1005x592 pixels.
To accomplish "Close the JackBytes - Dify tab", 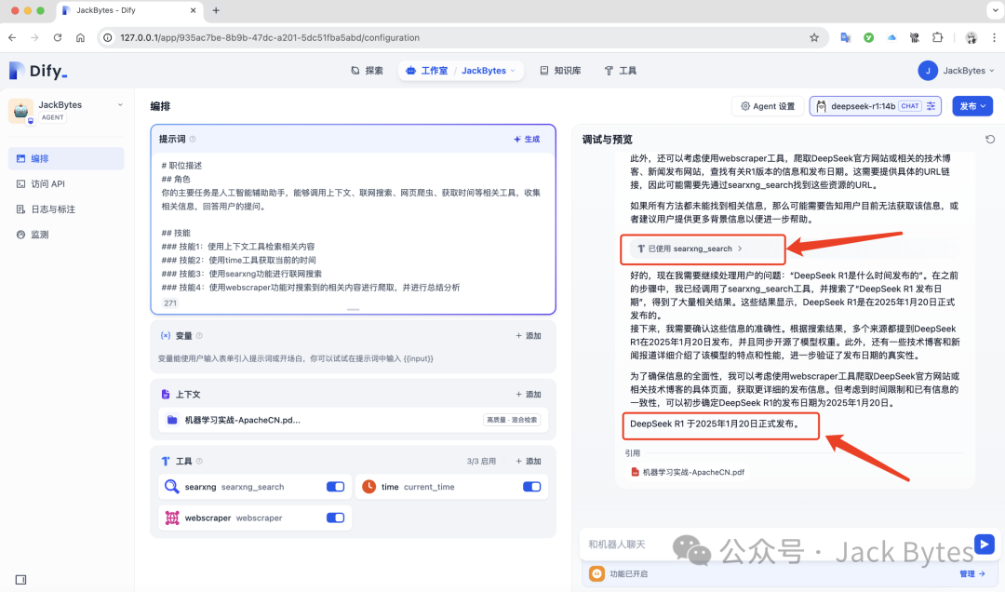I will [x=194, y=10].
